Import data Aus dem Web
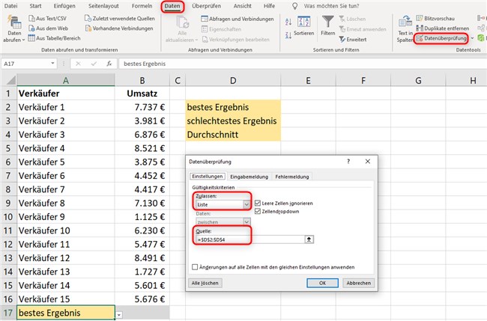 pos(48,28)
